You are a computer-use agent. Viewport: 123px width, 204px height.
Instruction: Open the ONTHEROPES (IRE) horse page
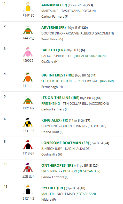(58, 165)
